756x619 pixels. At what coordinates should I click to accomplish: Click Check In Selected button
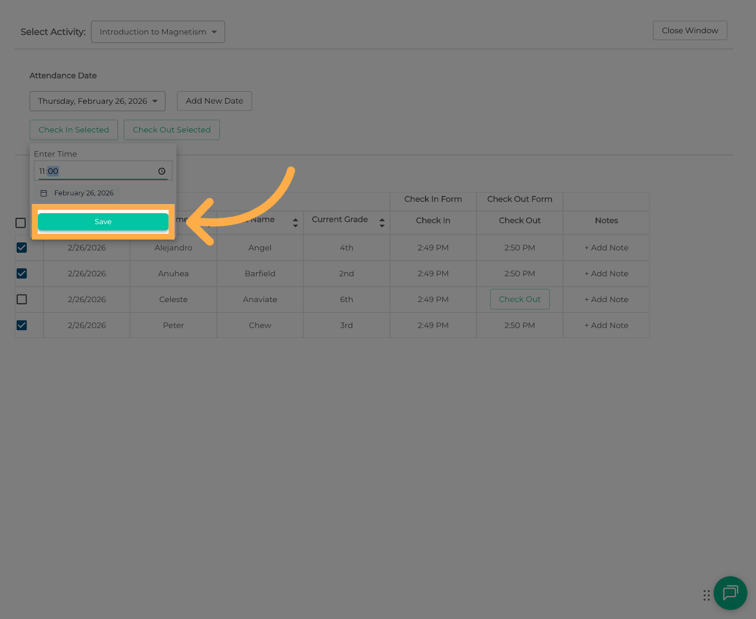[x=73, y=130]
